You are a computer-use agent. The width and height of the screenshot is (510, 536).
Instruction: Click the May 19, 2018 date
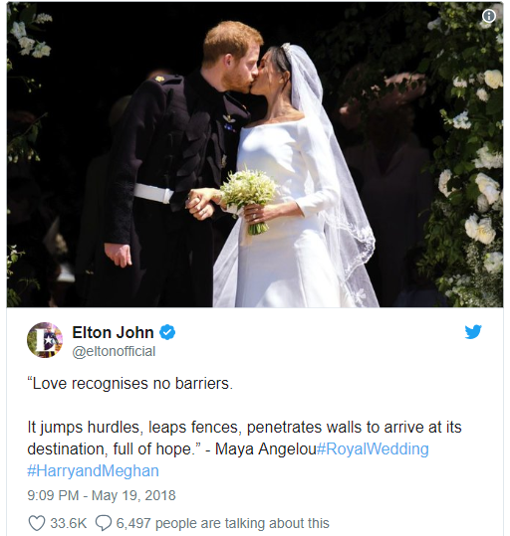[133, 495]
